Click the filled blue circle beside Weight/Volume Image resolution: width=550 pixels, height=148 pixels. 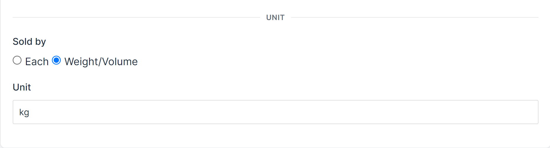coord(56,60)
